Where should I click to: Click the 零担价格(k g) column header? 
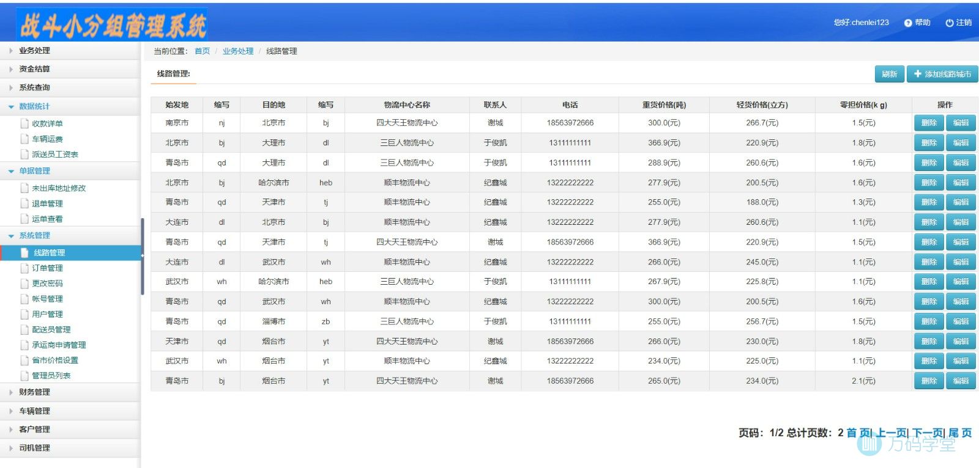pos(863,105)
